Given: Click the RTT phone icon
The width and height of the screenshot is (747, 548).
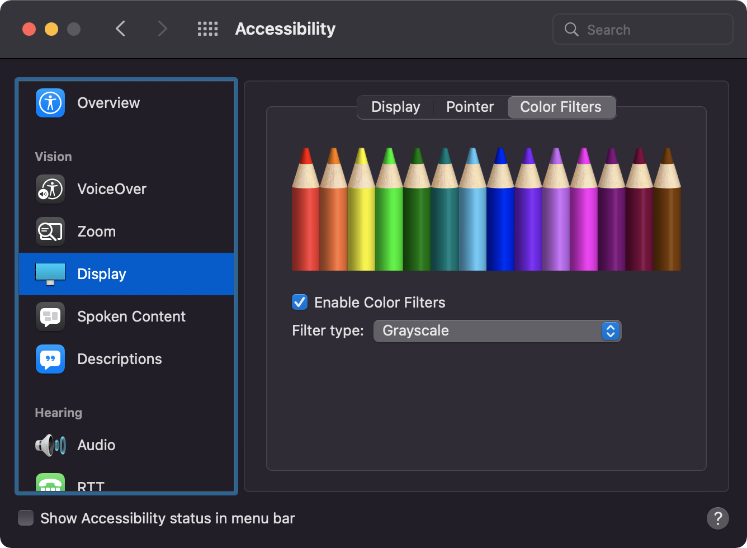Looking at the screenshot, I should click(x=50, y=484).
